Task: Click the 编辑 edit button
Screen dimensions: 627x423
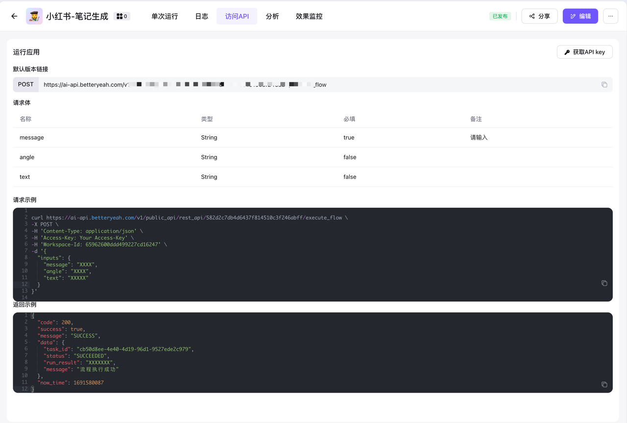Action: pos(580,16)
